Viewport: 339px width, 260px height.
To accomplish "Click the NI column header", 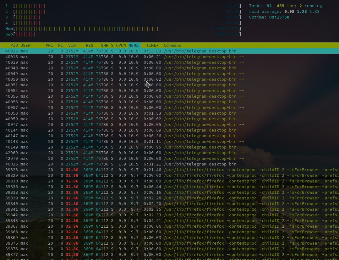I will (61, 46).
